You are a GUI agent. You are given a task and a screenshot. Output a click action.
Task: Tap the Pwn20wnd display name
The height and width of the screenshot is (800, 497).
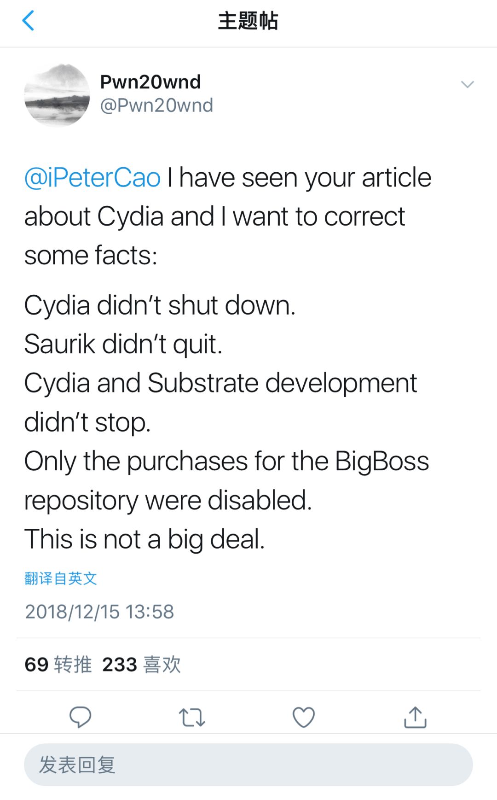[150, 82]
